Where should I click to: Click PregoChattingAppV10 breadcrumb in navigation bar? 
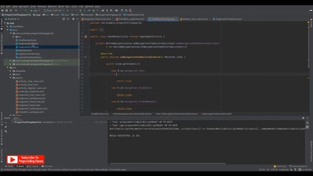(x=16, y=15)
